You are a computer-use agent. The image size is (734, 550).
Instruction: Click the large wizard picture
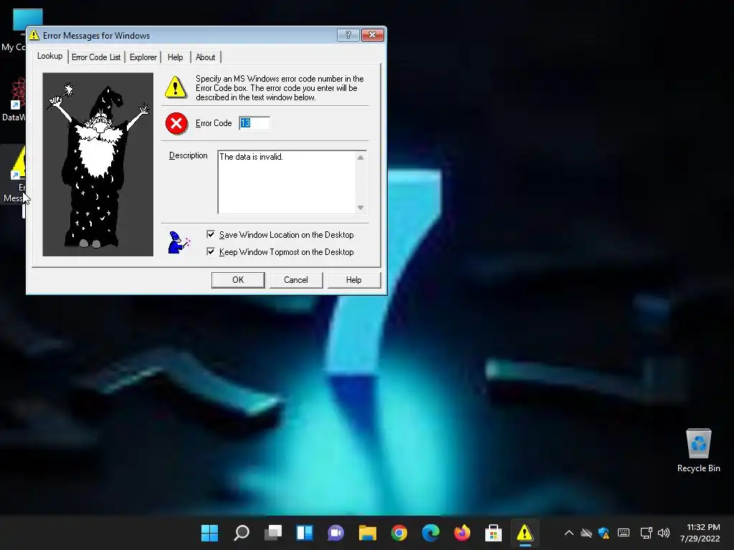pyautogui.click(x=97, y=164)
